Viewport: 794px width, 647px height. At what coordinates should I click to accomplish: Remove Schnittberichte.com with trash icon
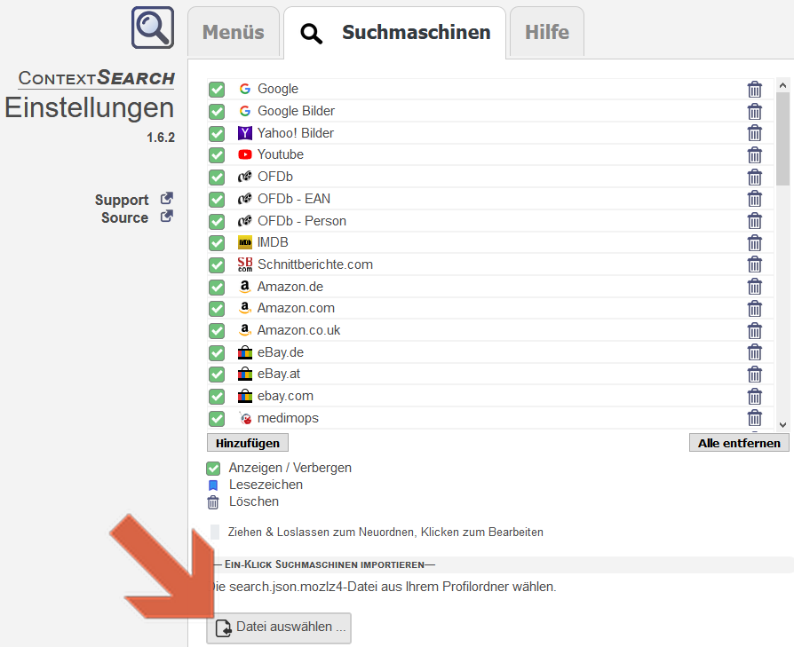coord(755,264)
